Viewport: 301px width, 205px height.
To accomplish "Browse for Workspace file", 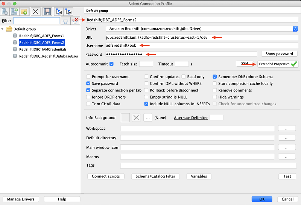I will click(x=287, y=128).
